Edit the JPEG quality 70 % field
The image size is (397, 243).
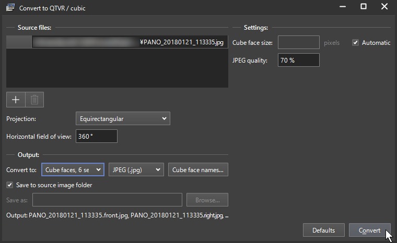coord(299,60)
